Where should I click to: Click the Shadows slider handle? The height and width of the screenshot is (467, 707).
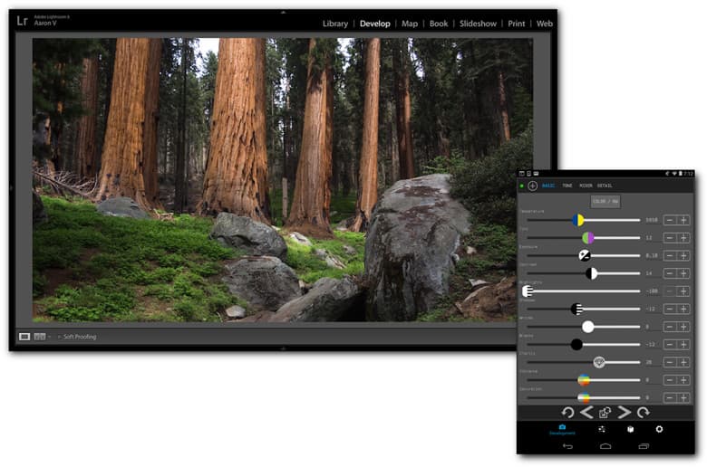576,309
